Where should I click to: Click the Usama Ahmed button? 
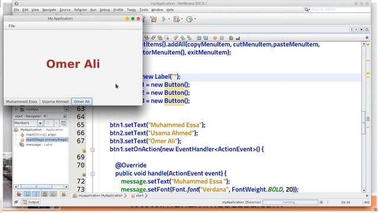(x=55, y=102)
